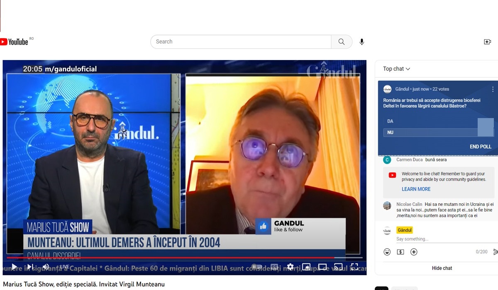
Task: Focus the YouTube Search field
Action: click(241, 42)
